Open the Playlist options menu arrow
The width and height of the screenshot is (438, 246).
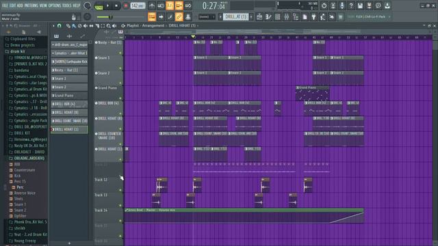[53, 26]
